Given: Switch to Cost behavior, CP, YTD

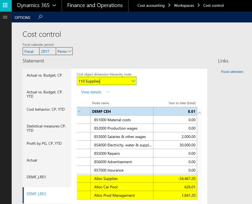Looking at the screenshot, I should (46, 109).
